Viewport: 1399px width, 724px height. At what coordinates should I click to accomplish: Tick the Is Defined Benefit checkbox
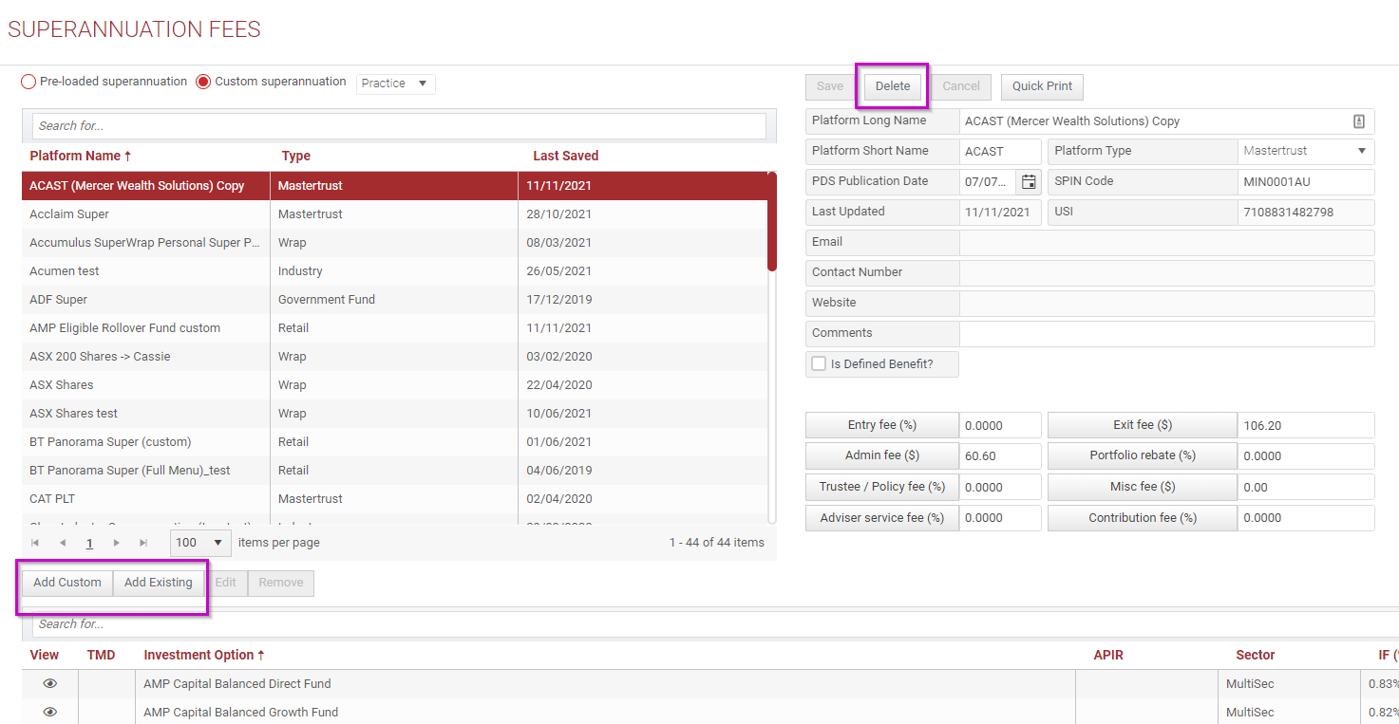click(819, 363)
